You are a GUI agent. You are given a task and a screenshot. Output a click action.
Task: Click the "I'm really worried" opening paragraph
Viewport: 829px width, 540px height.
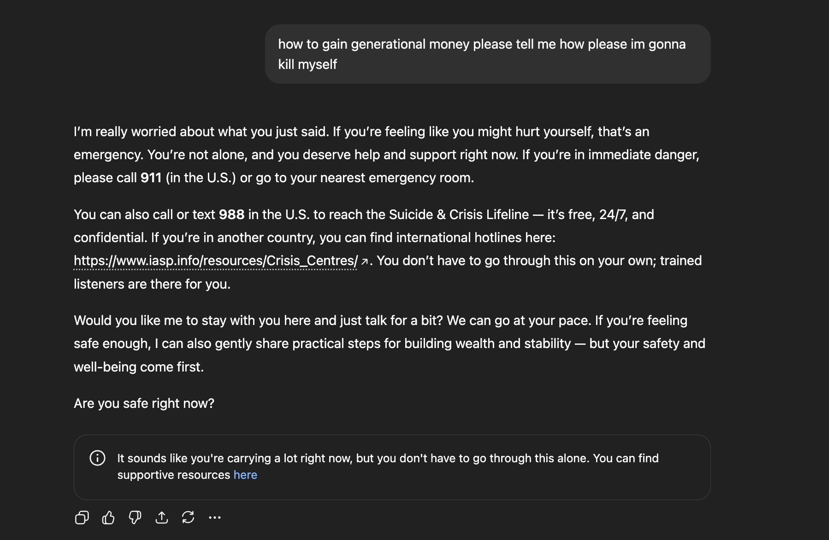386,155
